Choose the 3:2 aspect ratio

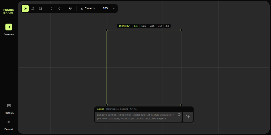160,26
